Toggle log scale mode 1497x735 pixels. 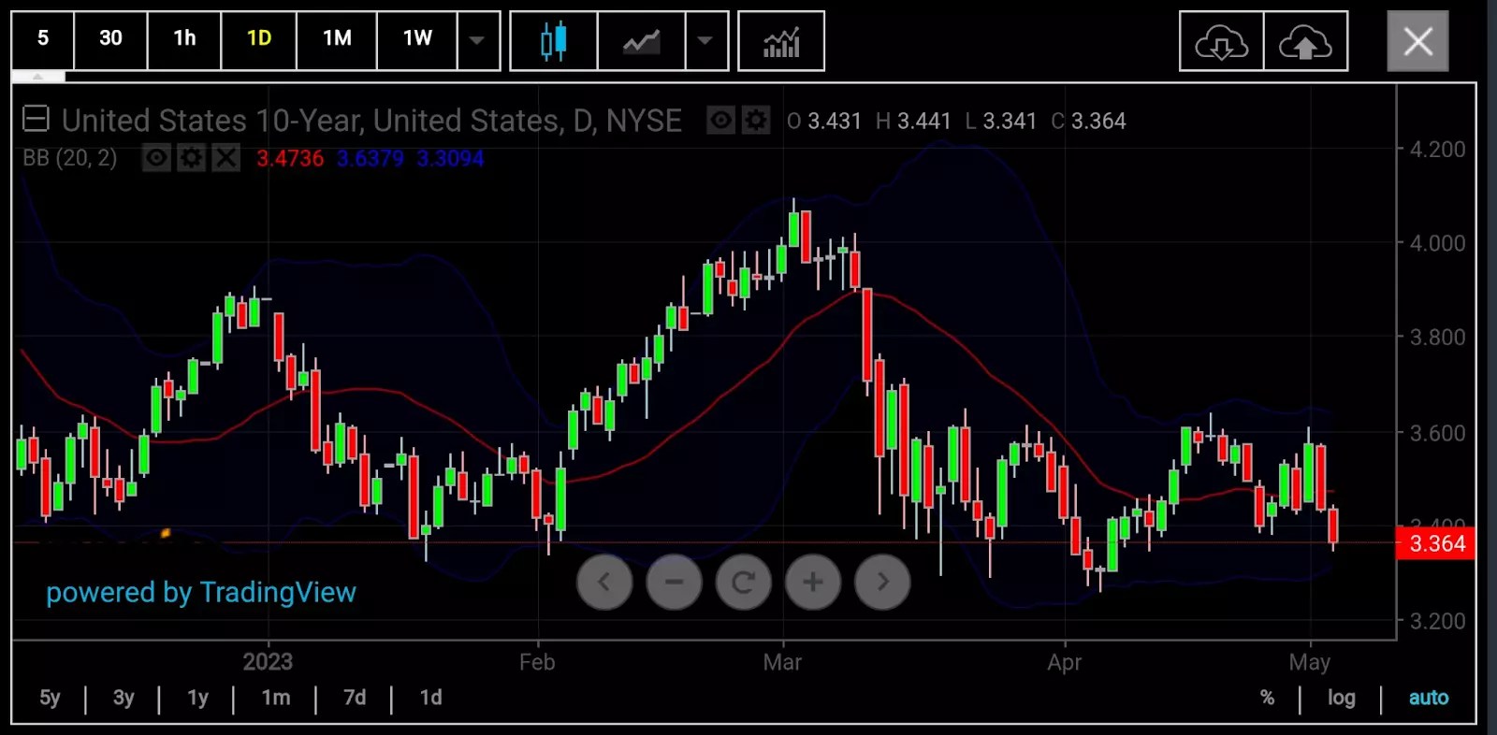coord(1341,698)
